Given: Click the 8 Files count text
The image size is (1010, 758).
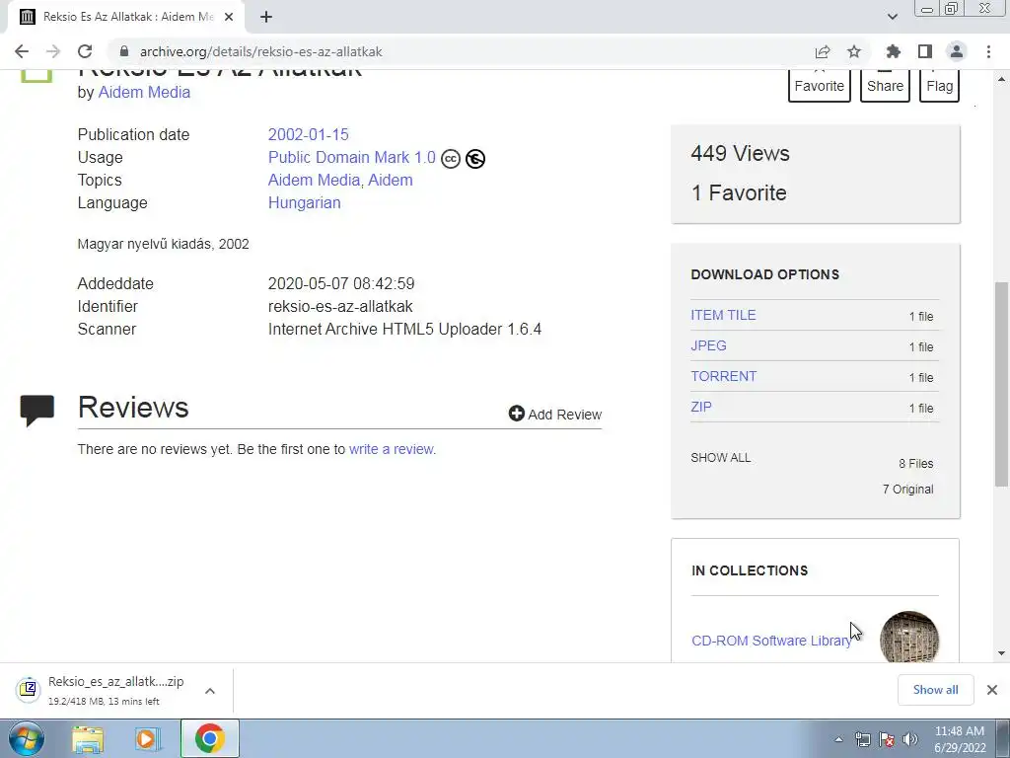Looking at the screenshot, I should tap(916, 464).
